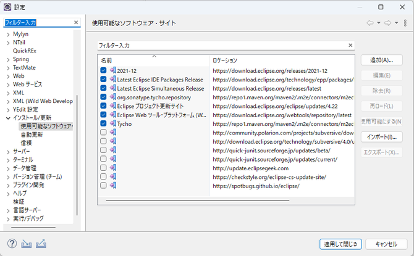
Task: Expand the Mylyn tree node
Action: 8,35
